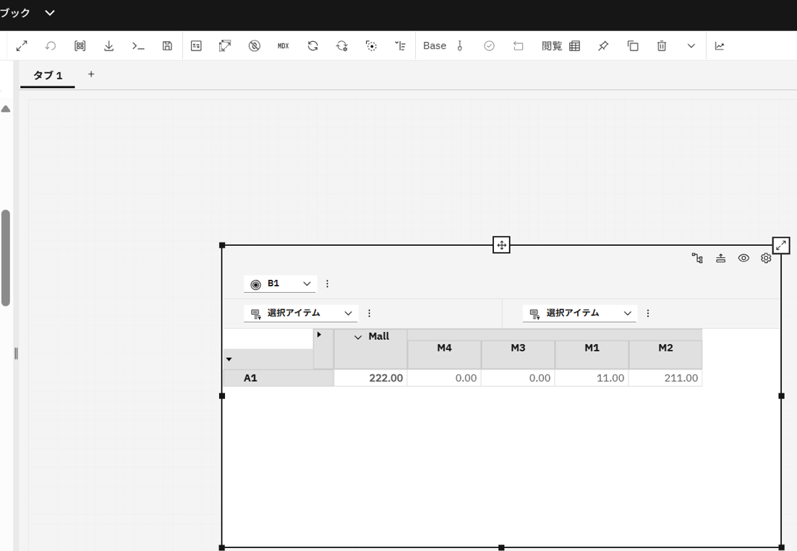Select the M1 column header
797x551 pixels.
(592, 354)
